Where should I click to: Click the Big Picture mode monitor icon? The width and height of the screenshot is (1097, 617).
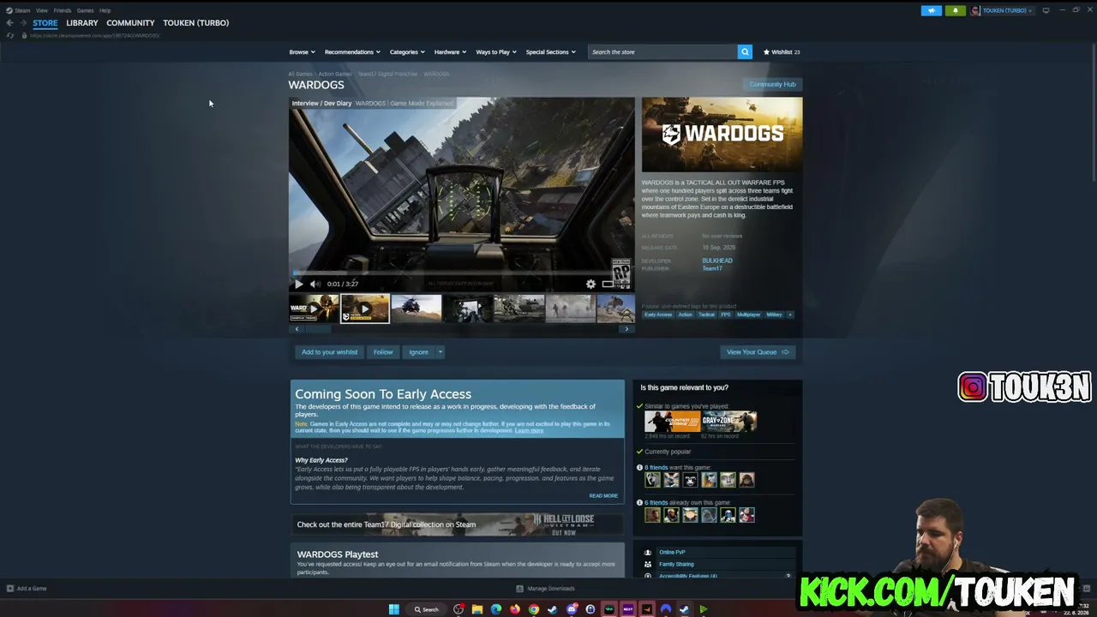tap(1046, 10)
